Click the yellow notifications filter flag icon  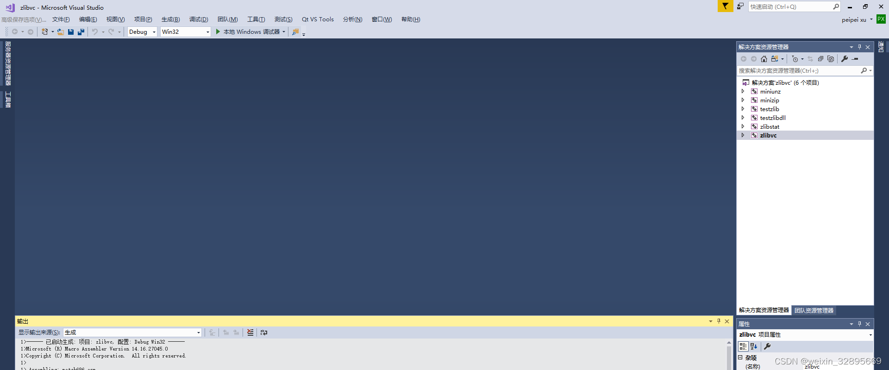(x=725, y=6)
